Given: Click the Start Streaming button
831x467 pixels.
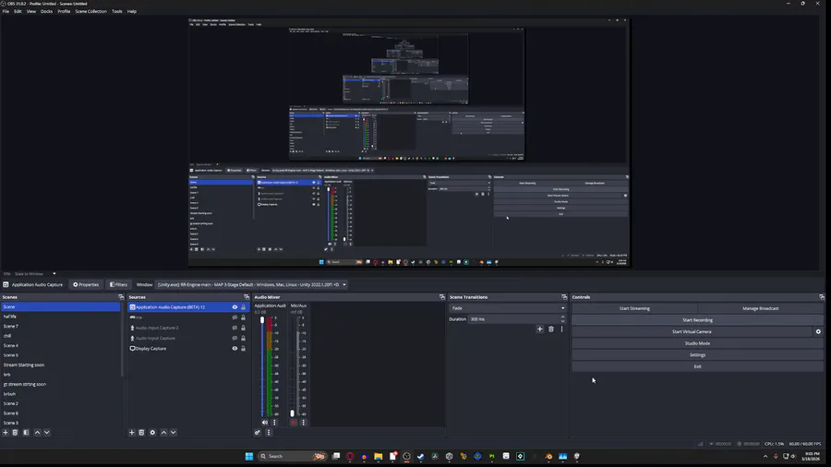Looking at the screenshot, I should (634, 308).
